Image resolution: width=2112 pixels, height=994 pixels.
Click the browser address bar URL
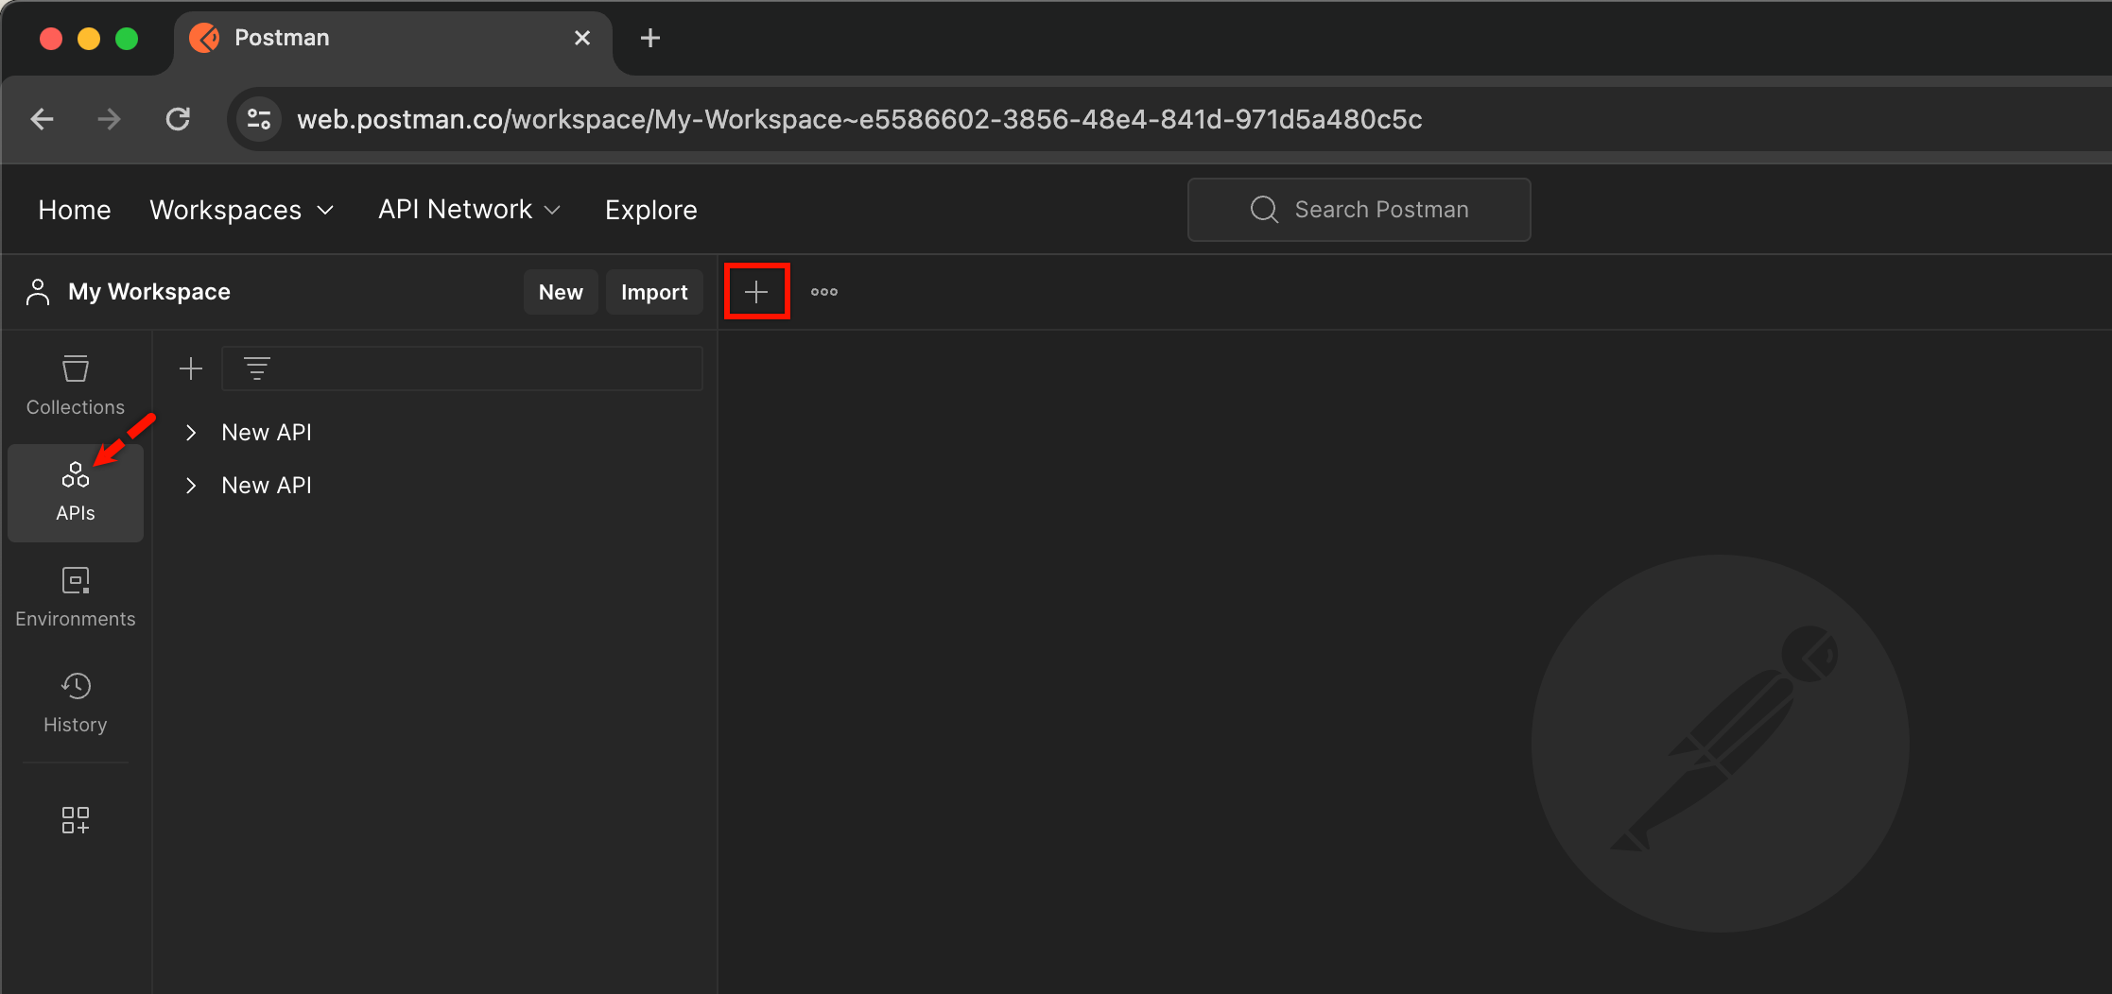[859, 119]
